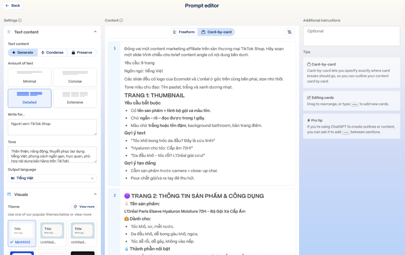Click the Write for input field

(52, 127)
